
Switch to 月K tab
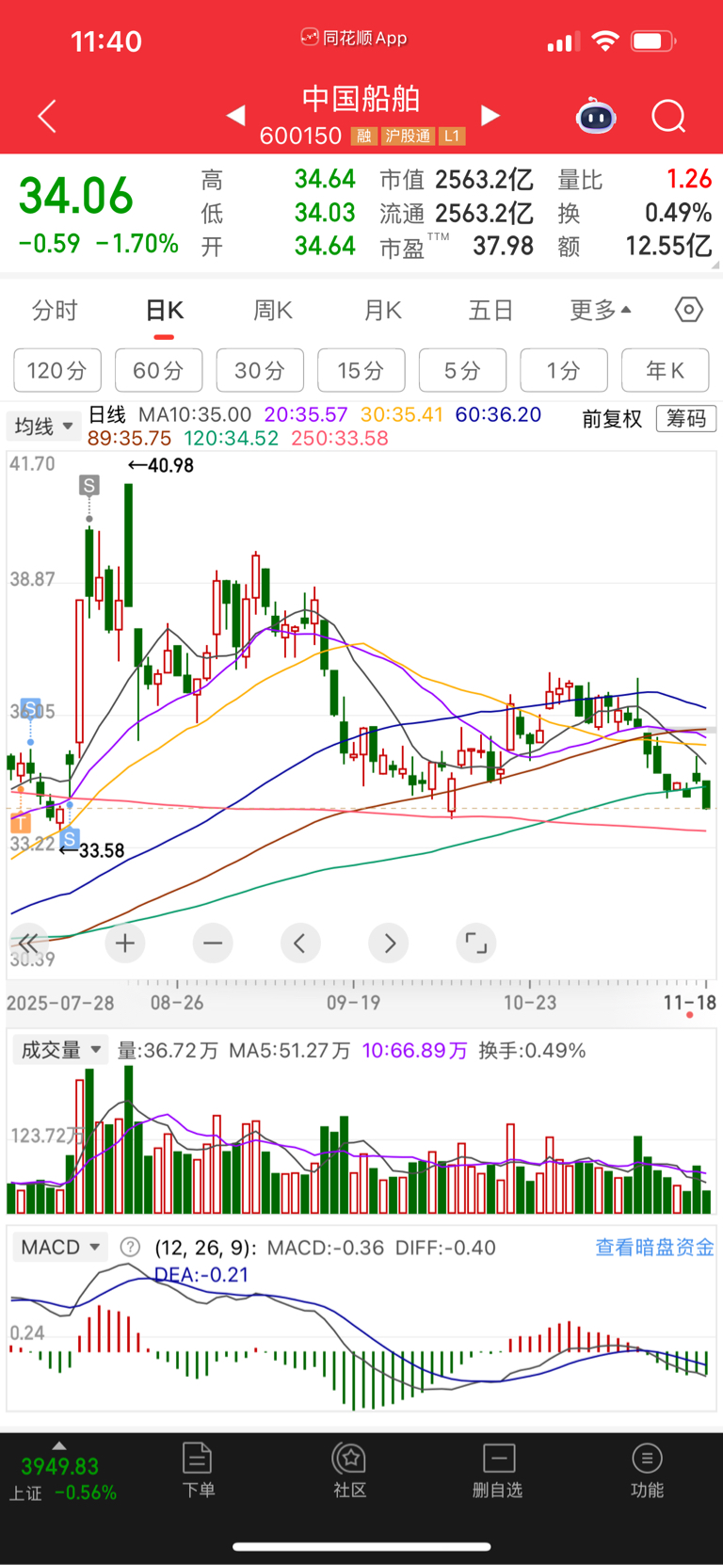point(383,310)
